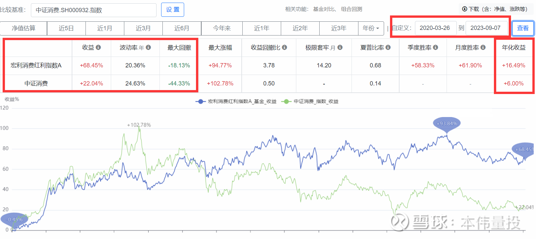Click the info icon next to 极限套牢
Image resolution: width=536 pixels, height=239 pixels.
[340, 47]
